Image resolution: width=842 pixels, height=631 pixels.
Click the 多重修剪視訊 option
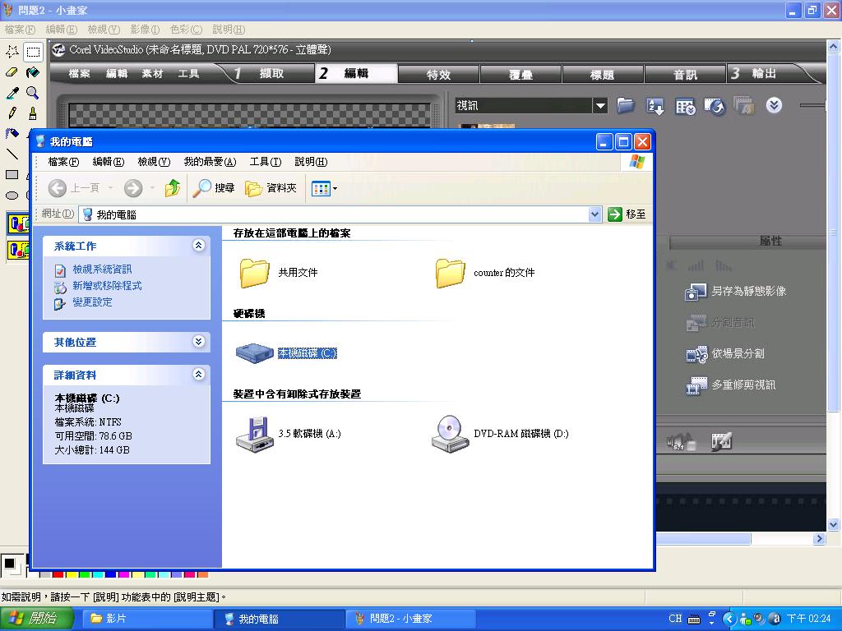(x=731, y=385)
